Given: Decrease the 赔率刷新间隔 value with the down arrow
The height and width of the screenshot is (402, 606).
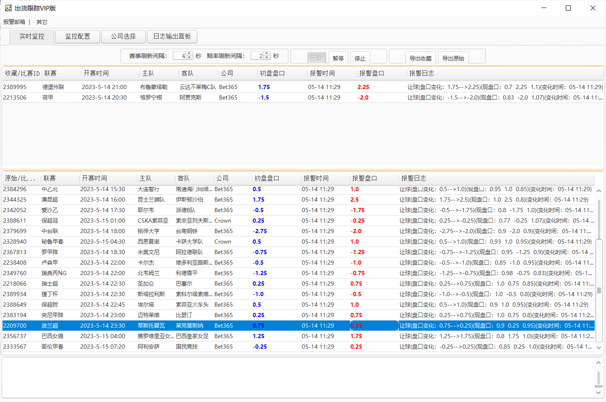Looking at the screenshot, I should (x=267, y=58).
